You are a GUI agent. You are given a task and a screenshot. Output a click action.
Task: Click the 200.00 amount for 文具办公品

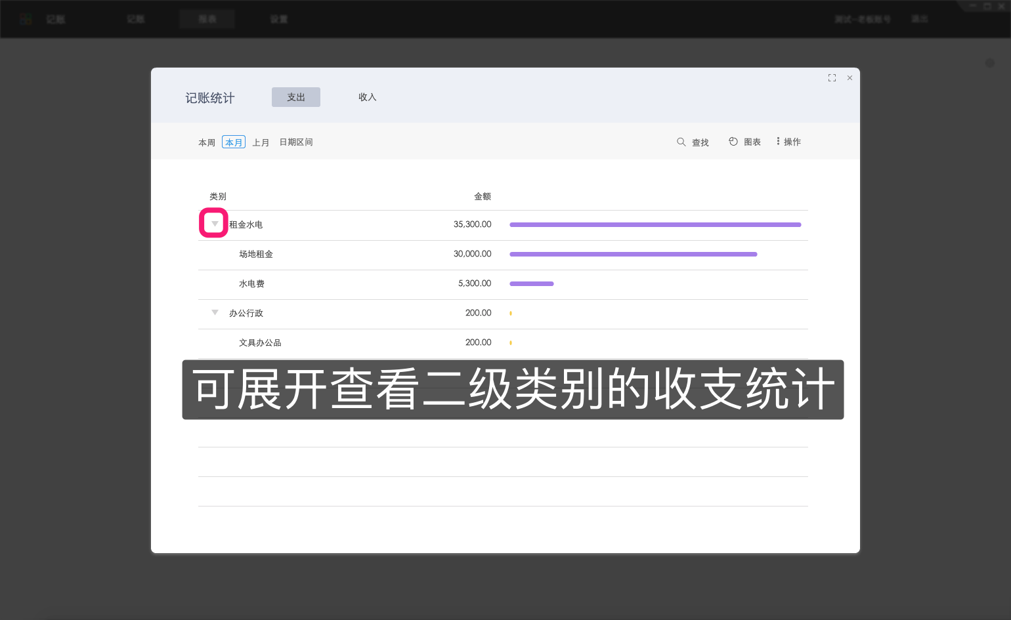pos(479,342)
